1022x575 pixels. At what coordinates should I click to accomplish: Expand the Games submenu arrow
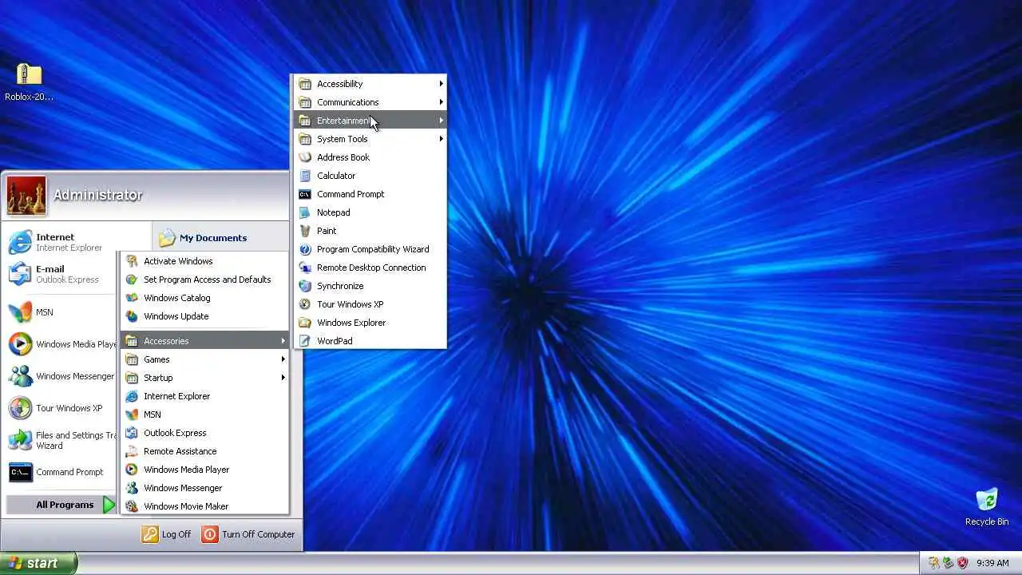click(283, 359)
